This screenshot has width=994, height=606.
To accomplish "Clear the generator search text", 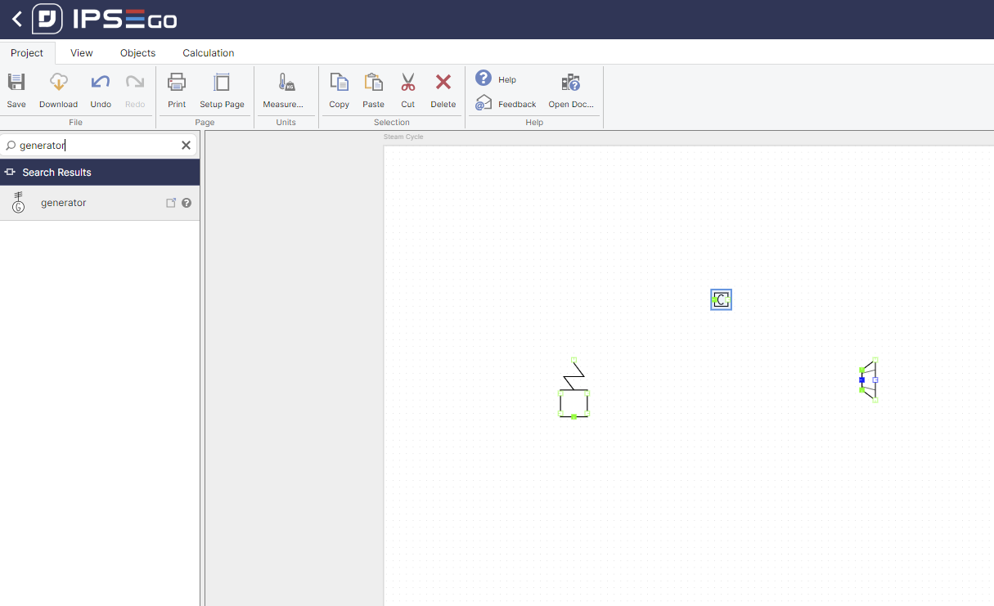I will coord(186,146).
